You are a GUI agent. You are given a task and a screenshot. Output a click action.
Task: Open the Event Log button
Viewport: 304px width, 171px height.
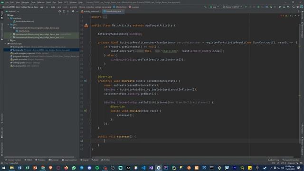[x=274, y=160]
